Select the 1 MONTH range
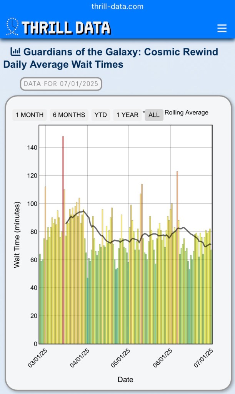This screenshot has height=394, width=235. pyautogui.click(x=30, y=115)
